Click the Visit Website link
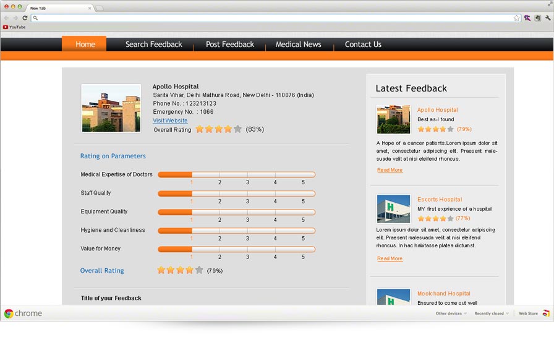The width and height of the screenshot is (554, 340). (170, 121)
